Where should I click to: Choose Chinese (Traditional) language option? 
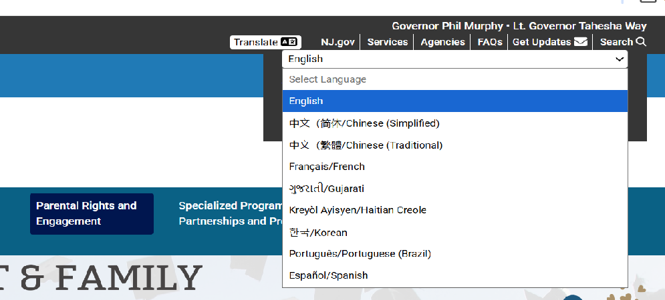tap(454, 145)
